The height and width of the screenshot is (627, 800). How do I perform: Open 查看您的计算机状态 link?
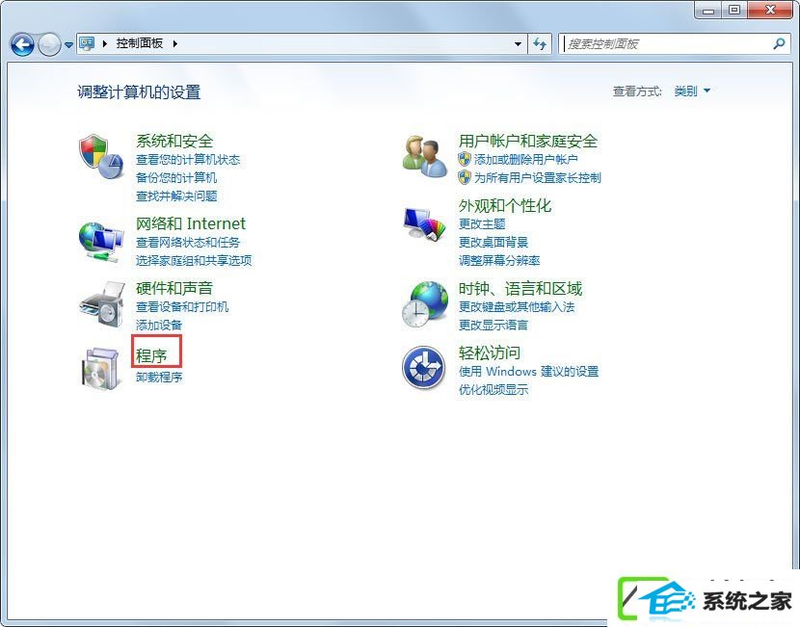point(188,160)
